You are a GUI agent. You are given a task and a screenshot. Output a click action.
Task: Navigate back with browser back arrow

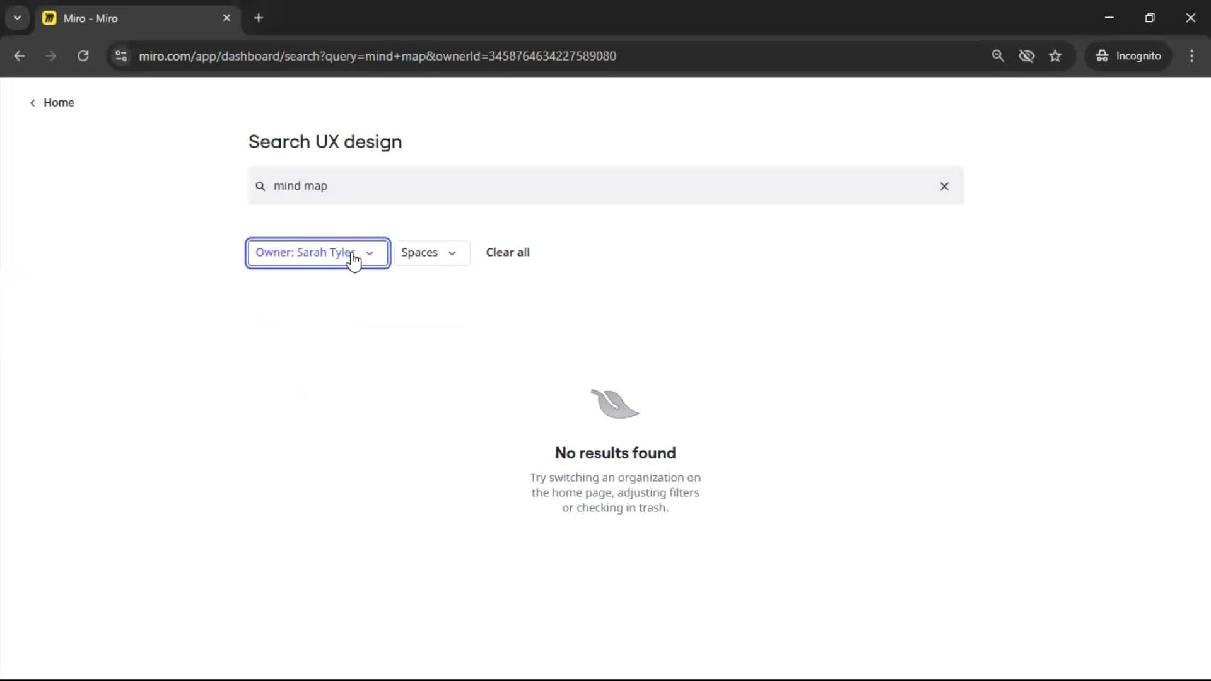point(20,55)
